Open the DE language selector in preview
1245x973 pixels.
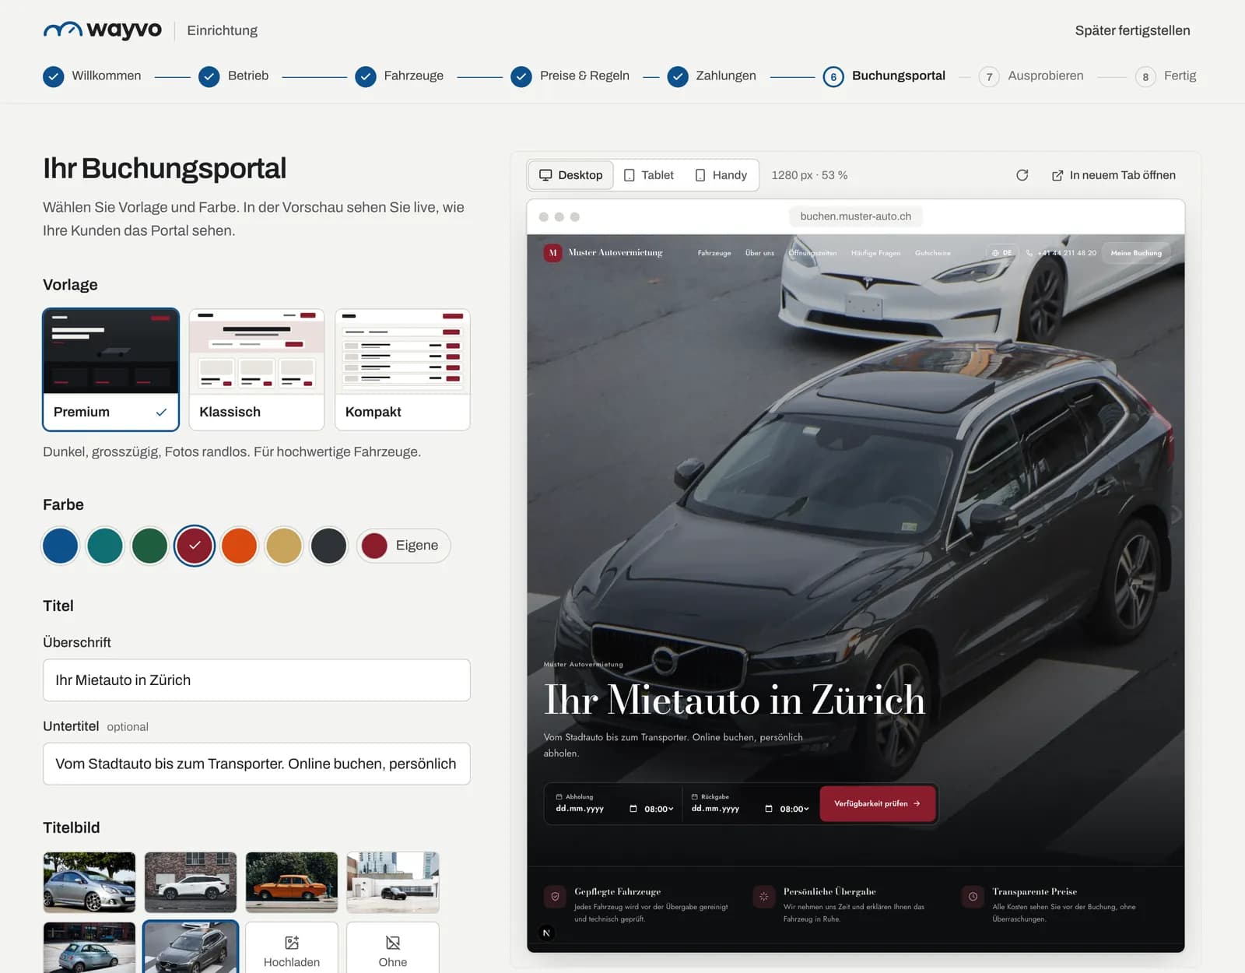point(1002,253)
